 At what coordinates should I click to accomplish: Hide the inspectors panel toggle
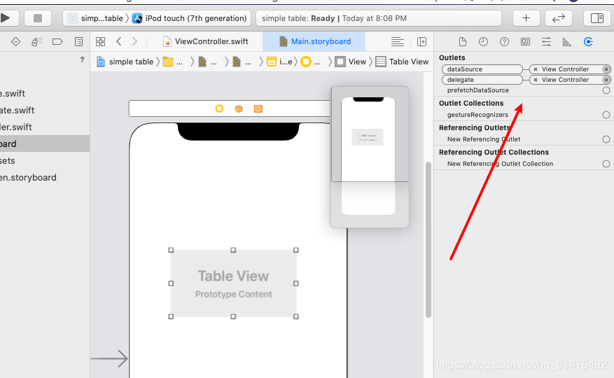597,18
